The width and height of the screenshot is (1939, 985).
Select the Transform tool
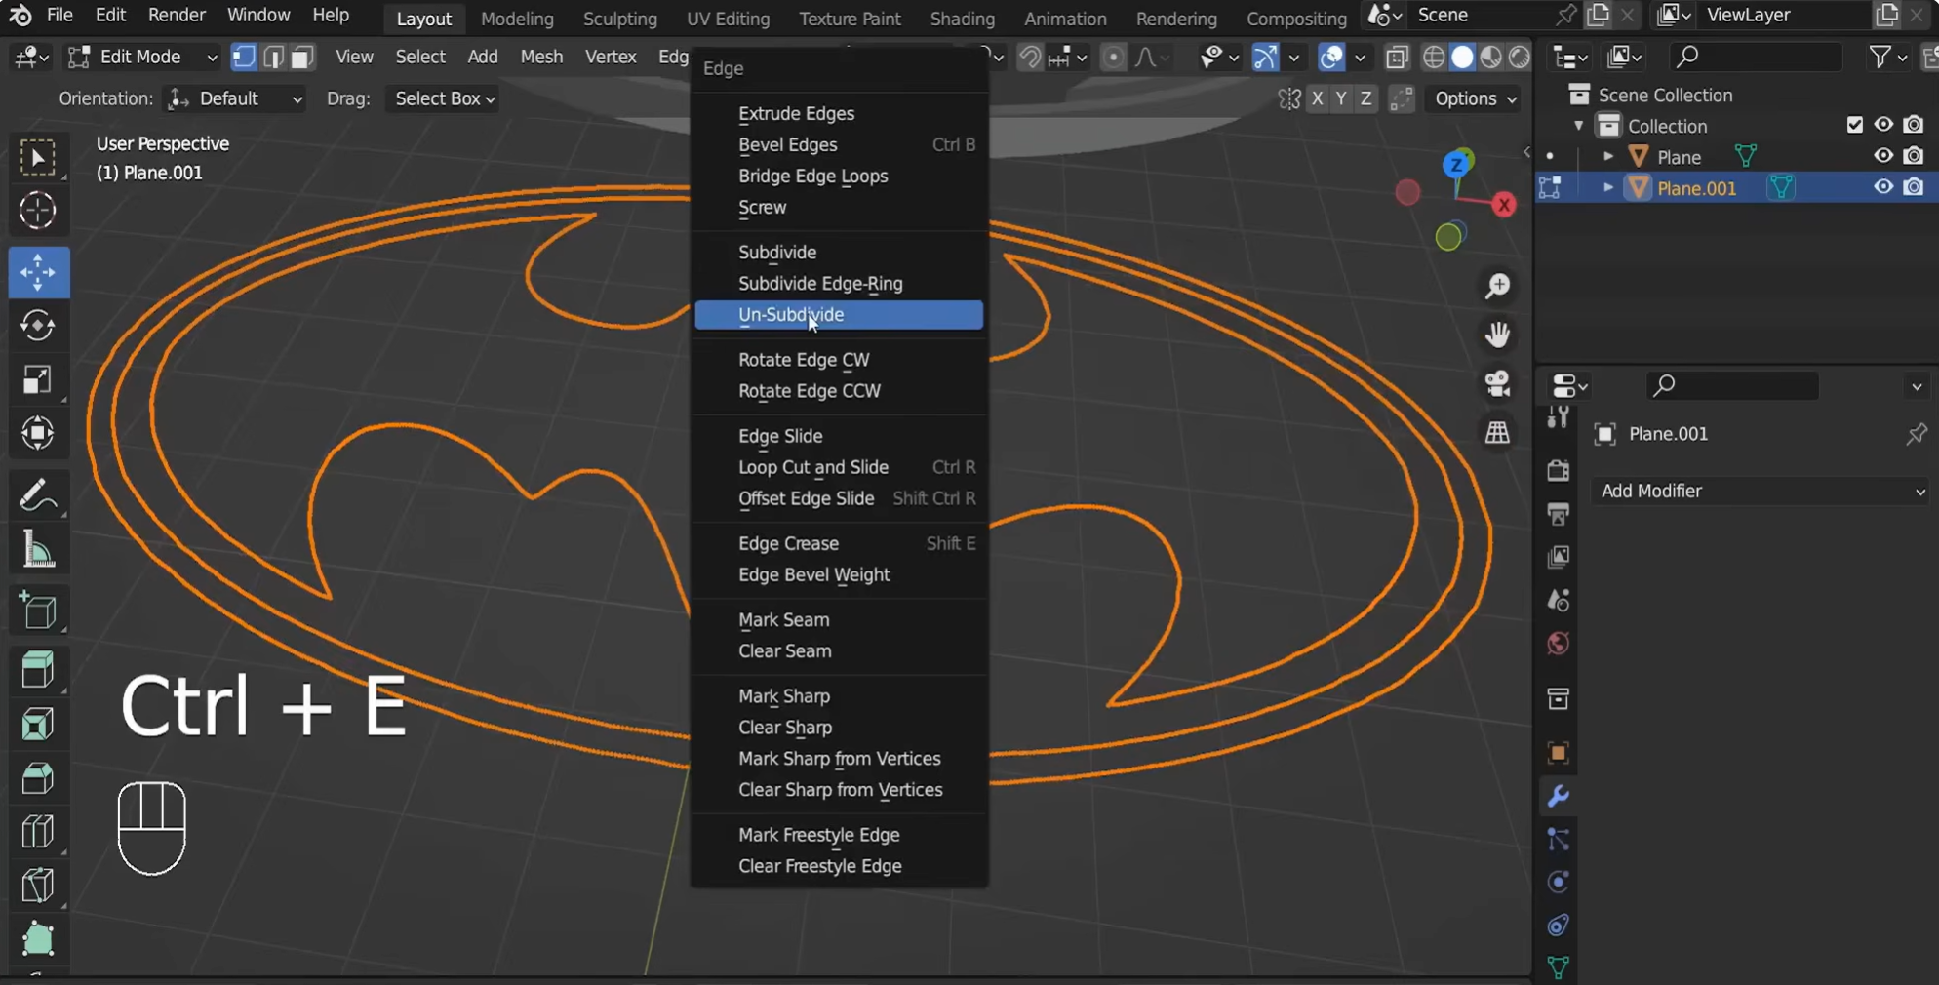(38, 433)
